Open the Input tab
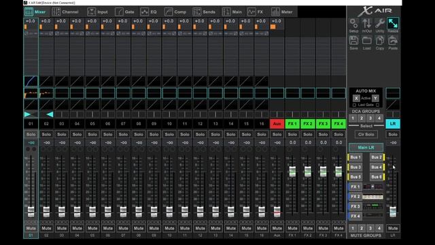Viewport: 435px width, 245px height. click(97, 12)
